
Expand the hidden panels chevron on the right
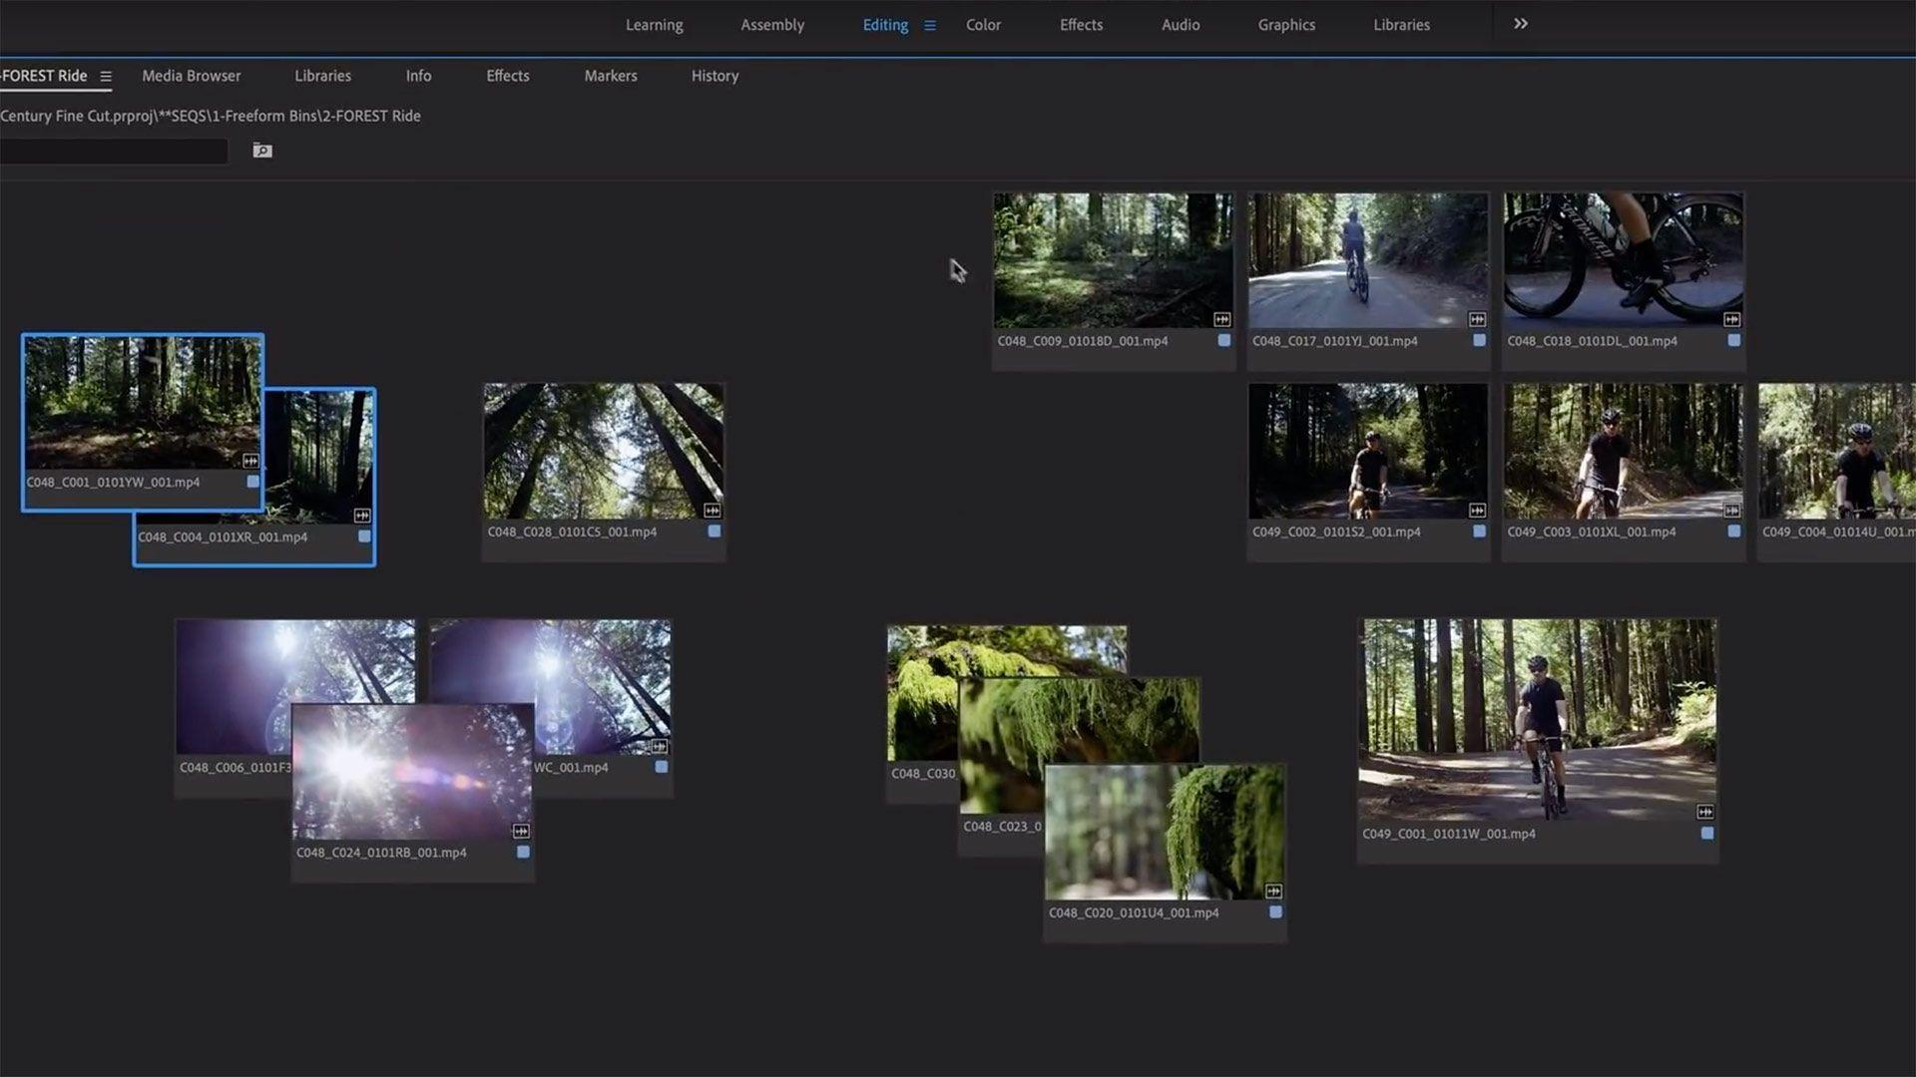[1518, 23]
